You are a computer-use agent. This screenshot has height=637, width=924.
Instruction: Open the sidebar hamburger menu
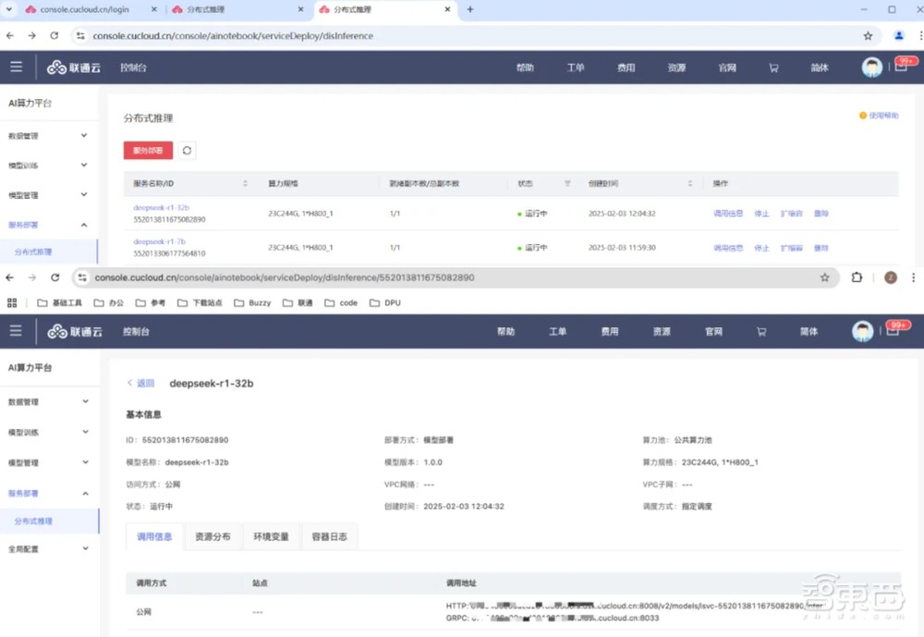(16, 67)
